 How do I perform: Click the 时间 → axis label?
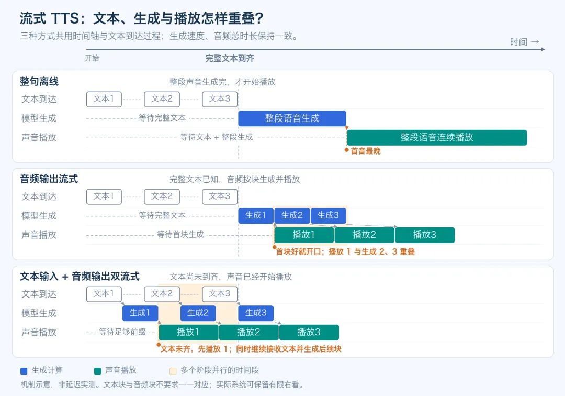coord(524,42)
